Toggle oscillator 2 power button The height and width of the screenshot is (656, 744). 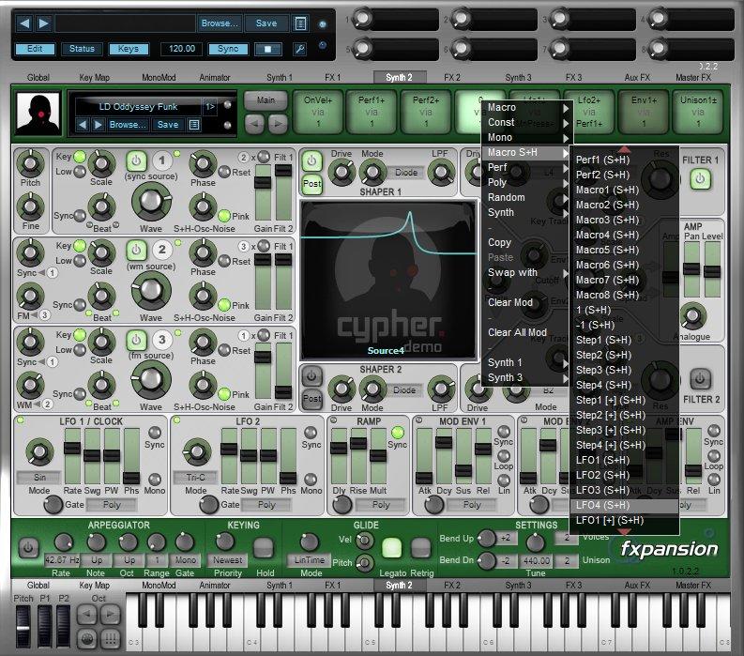click(136, 250)
